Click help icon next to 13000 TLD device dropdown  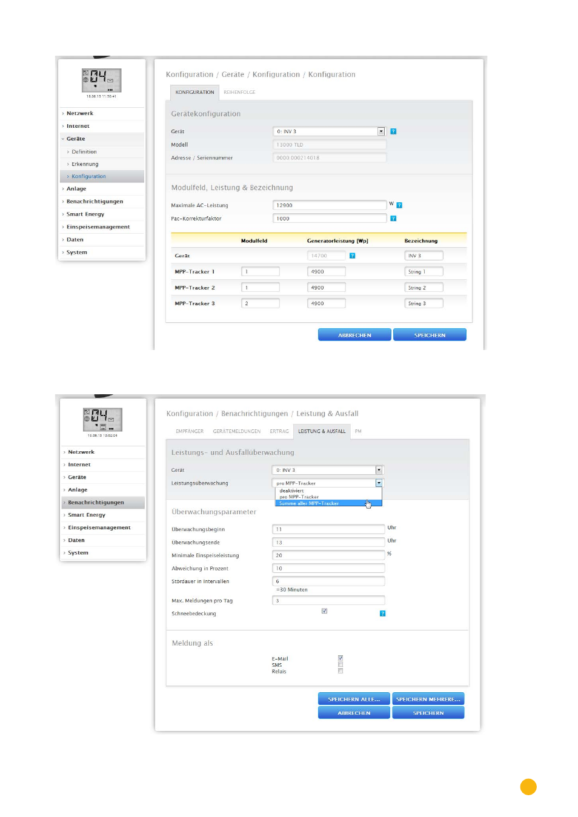pos(393,131)
